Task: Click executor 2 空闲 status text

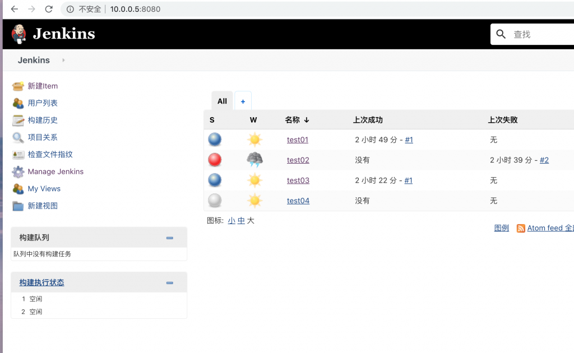Action: click(35, 312)
